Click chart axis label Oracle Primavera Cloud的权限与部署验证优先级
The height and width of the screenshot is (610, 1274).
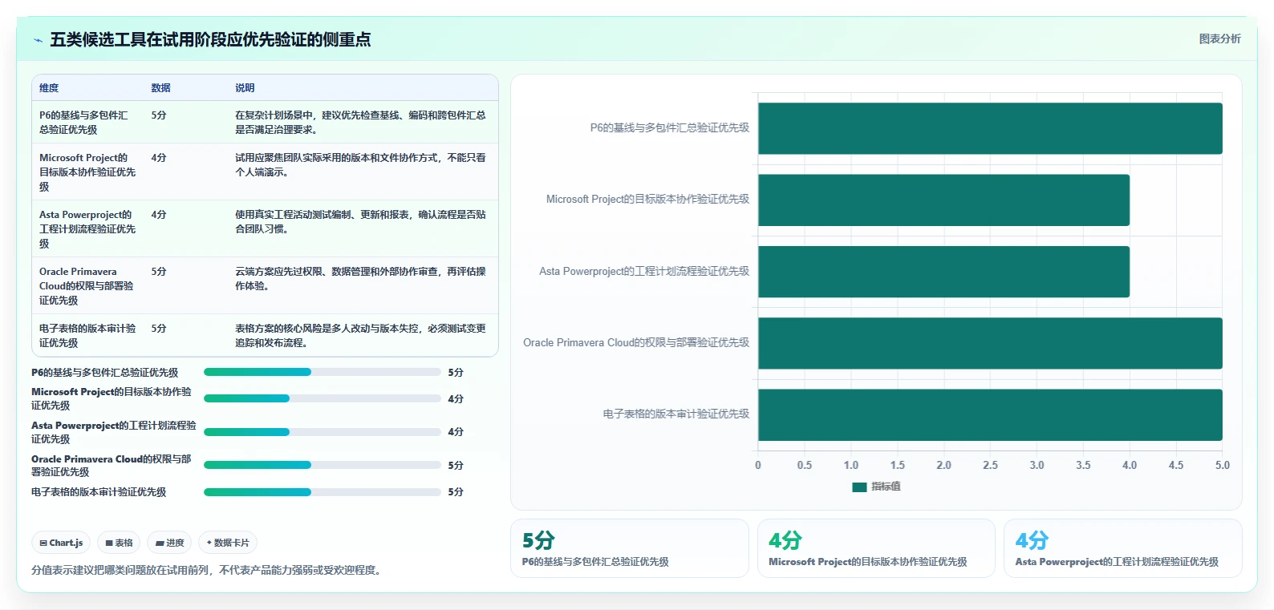coord(636,342)
